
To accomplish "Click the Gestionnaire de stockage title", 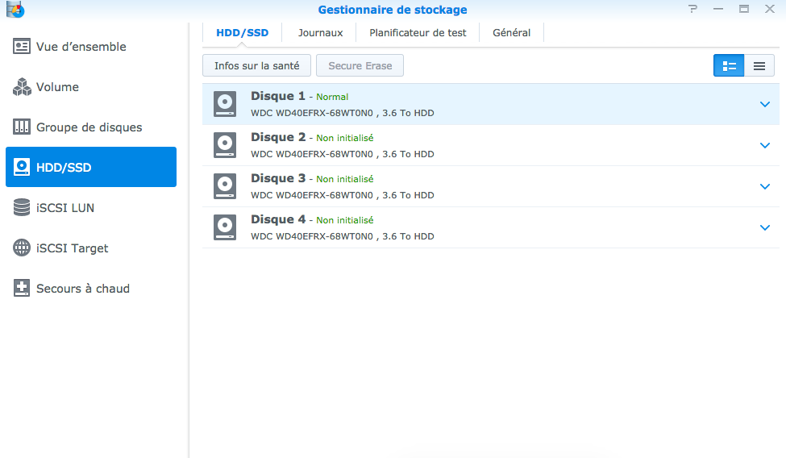I will [x=393, y=10].
